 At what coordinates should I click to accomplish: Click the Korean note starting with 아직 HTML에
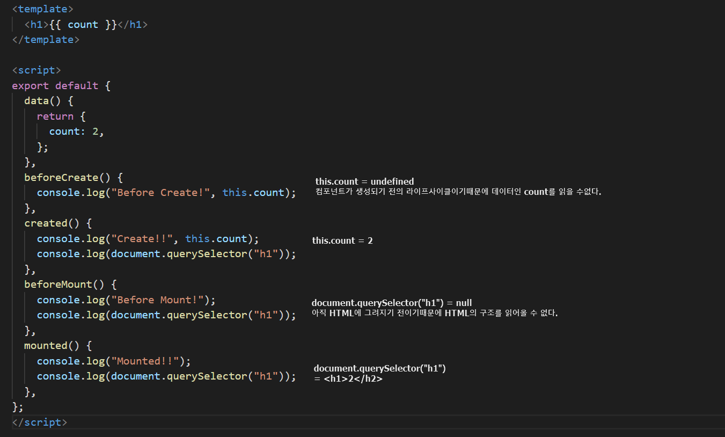coord(435,313)
